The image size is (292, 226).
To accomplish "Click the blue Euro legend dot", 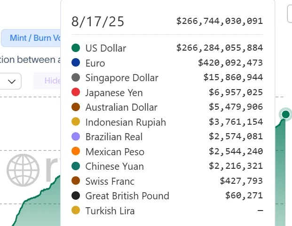I will (x=76, y=63).
